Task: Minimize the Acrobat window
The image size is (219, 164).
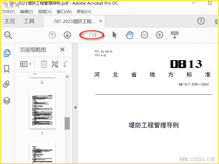Action: pos(194,3)
